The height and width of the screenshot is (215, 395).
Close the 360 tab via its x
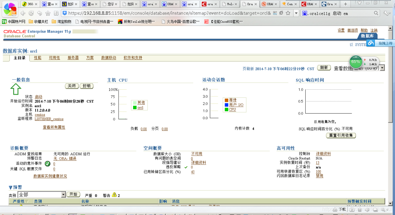click(x=36, y=4)
